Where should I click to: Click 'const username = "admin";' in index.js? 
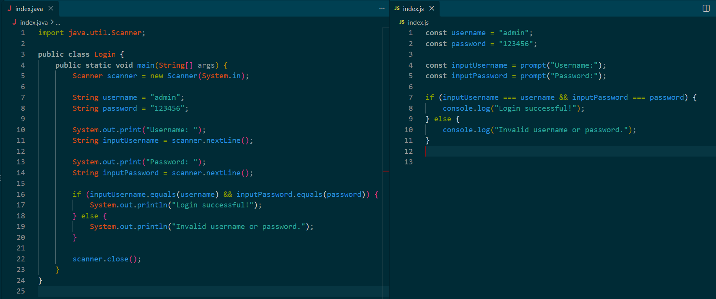[x=479, y=33]
